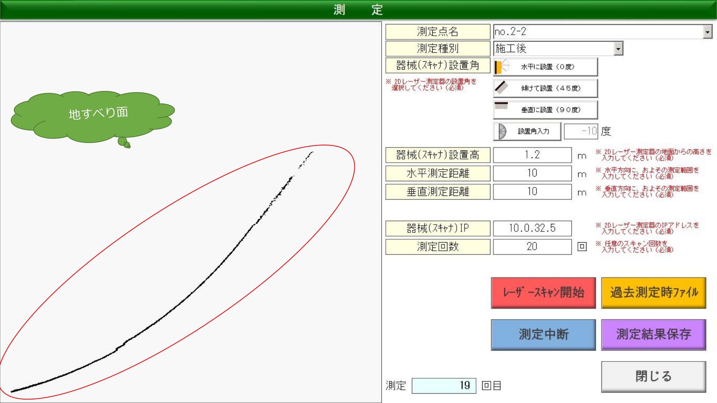The width and height of the screenshot is (717, 403).
Task: Open 過去測定時ファイル
Action: coord(654,293)
